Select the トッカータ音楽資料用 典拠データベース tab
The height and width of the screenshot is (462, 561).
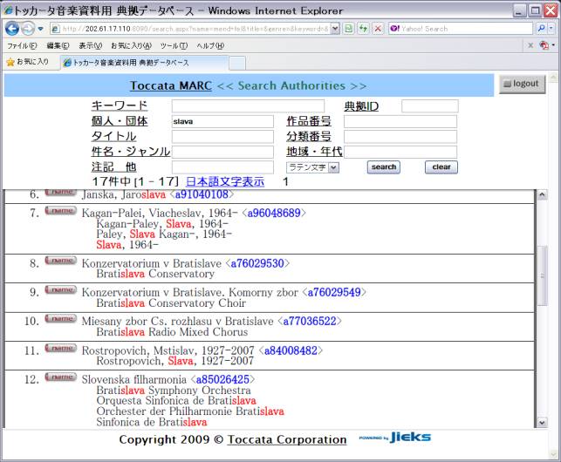[x=144, y=63]
